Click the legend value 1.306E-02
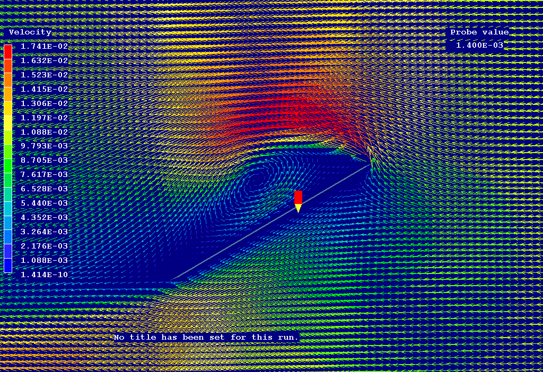 coord(45,104)
